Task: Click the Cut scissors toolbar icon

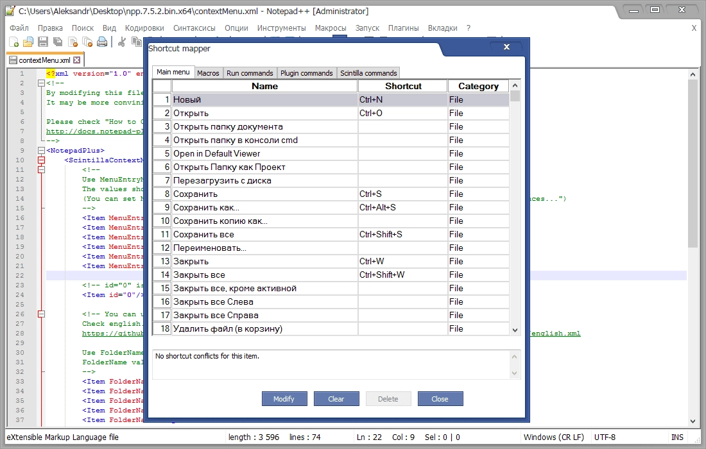Action: pos(121,42)
